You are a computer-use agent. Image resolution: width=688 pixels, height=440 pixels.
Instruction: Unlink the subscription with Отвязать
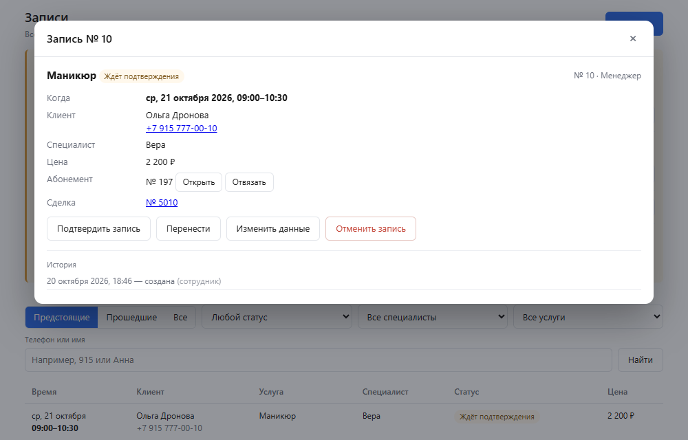[x=249, y=182]
